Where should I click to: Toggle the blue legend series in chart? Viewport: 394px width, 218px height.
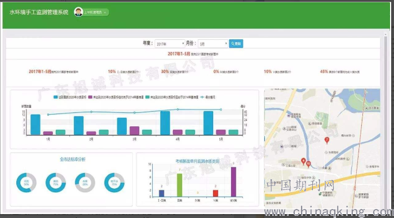coord(70,97)
